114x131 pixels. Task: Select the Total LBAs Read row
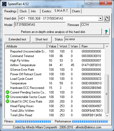click(x=55, y=115)
